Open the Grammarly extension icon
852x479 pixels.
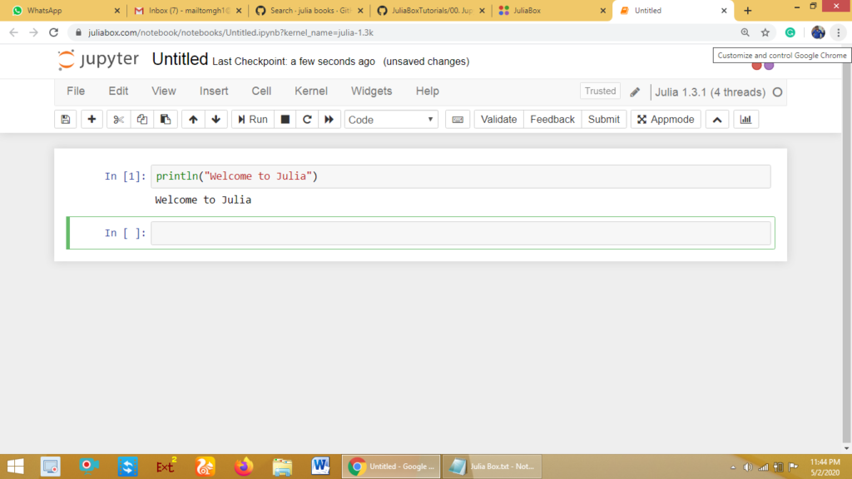[790, 32]
